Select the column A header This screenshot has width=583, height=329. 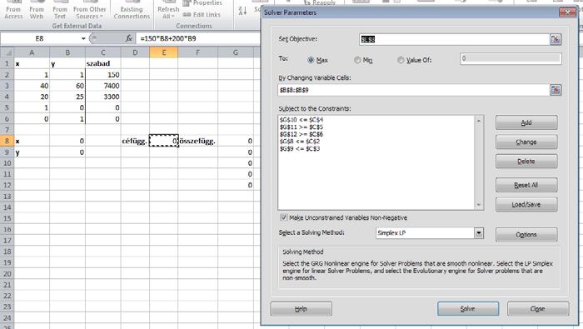click(32, 52)
